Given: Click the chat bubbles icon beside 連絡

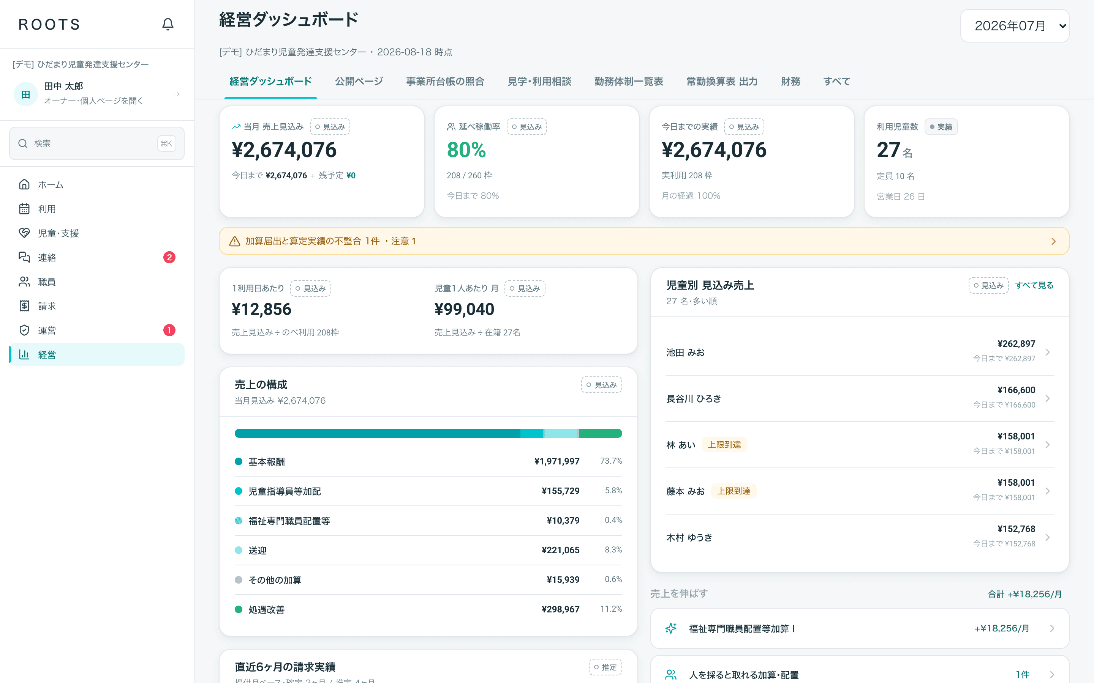Looking at the screenshot, I should pyautogui.click(x=24, y=257).
